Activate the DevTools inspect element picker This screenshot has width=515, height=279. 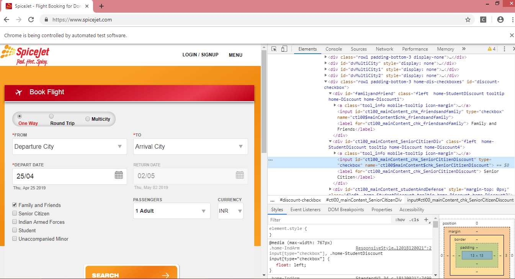point(274,49)
